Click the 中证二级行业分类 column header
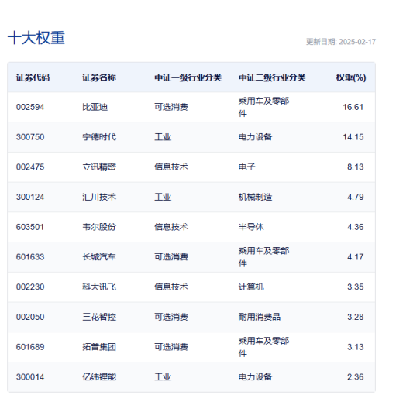Image resolution: width=396 pixels, height=402 pixels. point(272,77)
